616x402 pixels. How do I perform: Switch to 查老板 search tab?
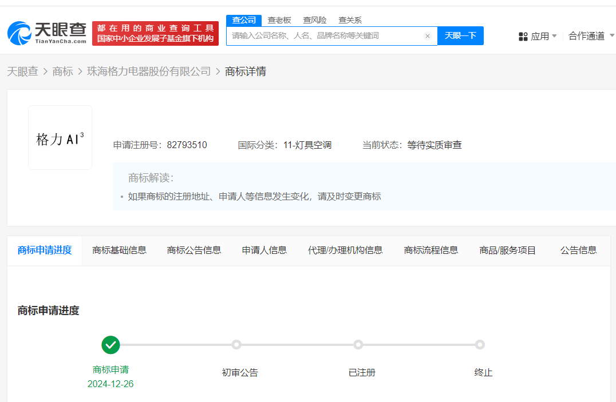(x=279, y=20)
